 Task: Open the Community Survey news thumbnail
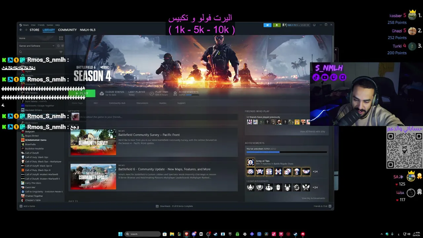93,142
